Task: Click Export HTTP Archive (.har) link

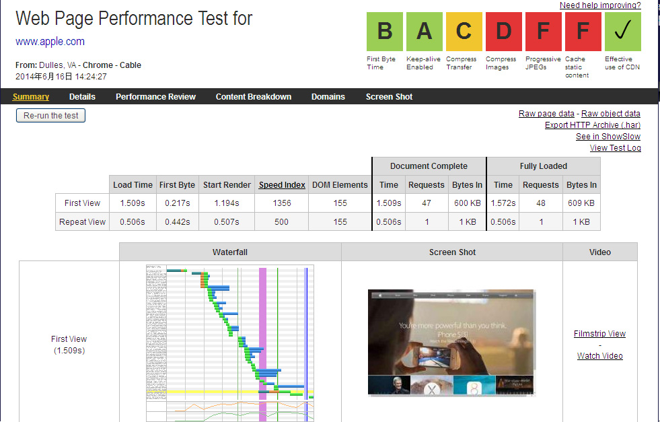Action: (x=593, y=125)
